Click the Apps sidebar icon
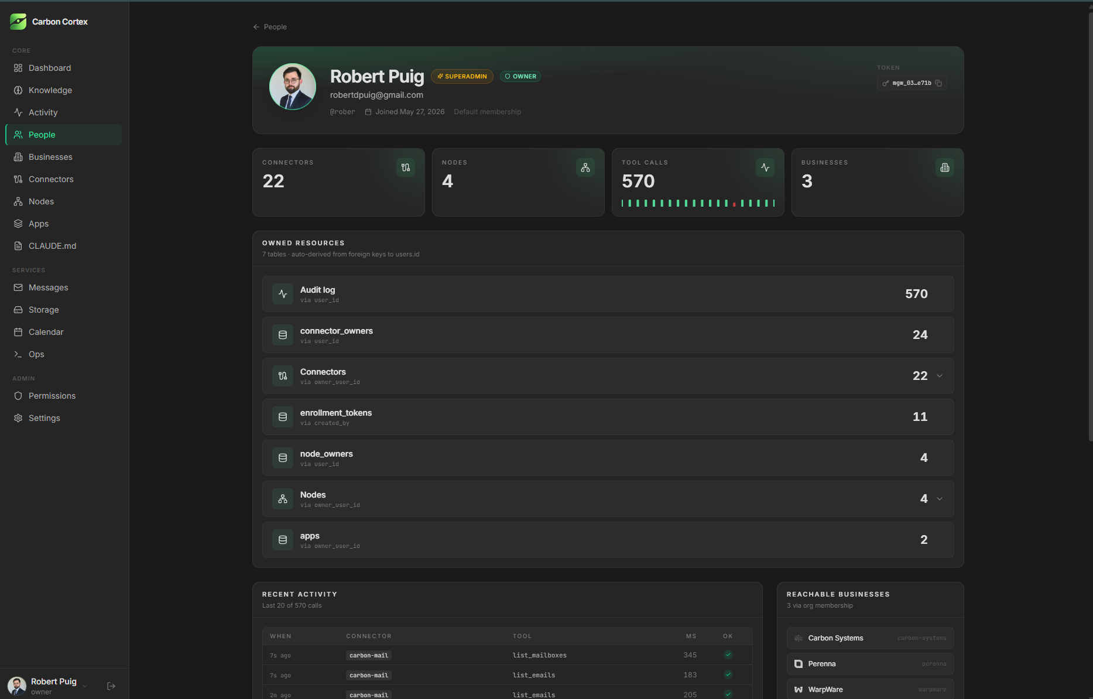The height and width of the screenshot is (699, 1093). click(x=18, y=224)
